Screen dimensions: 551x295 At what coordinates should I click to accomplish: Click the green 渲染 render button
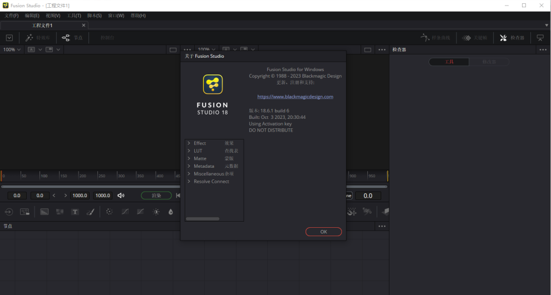click(156, 196)
